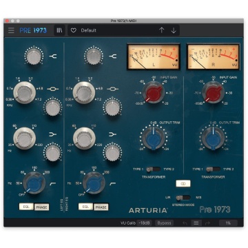Adjust left EQ mid gain knob
The height and width of the screenshot is (248, 248).
(52, 107)
